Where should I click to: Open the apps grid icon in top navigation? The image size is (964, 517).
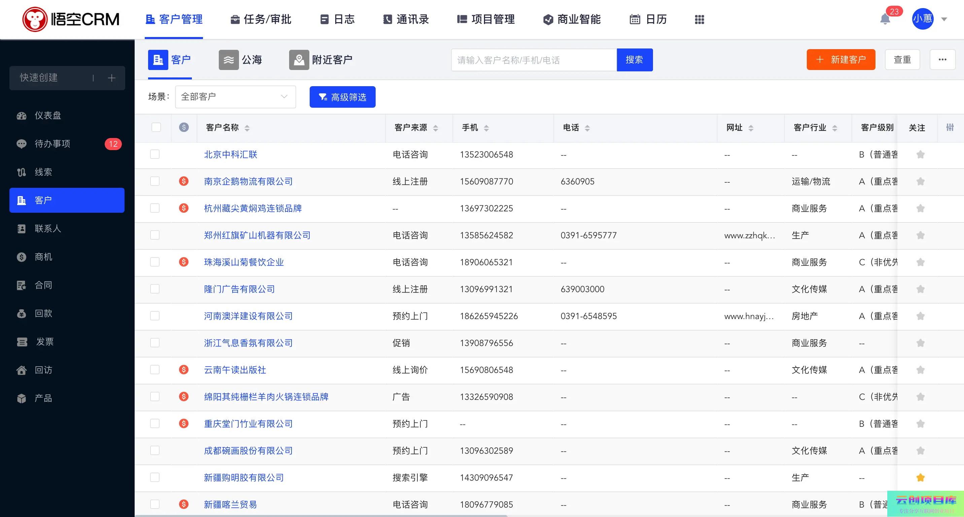point(699,20)
